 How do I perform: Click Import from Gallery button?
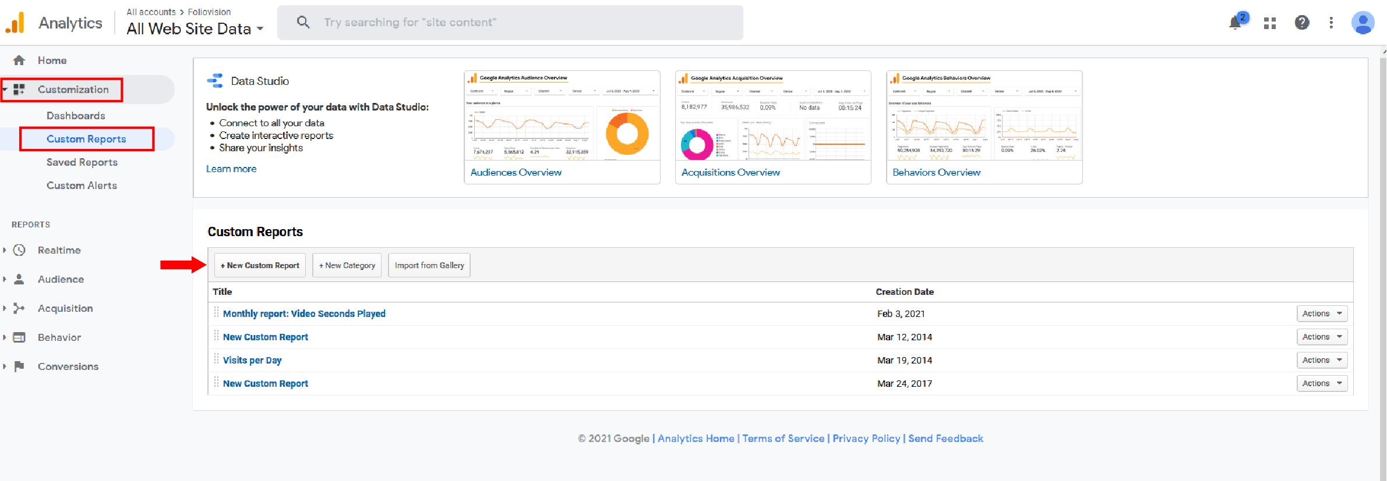(x=429, y=265)
